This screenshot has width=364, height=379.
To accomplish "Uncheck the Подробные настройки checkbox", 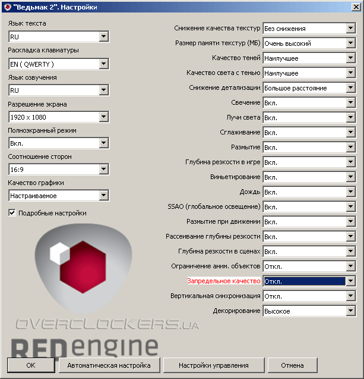I will click(x=12, y=213).
